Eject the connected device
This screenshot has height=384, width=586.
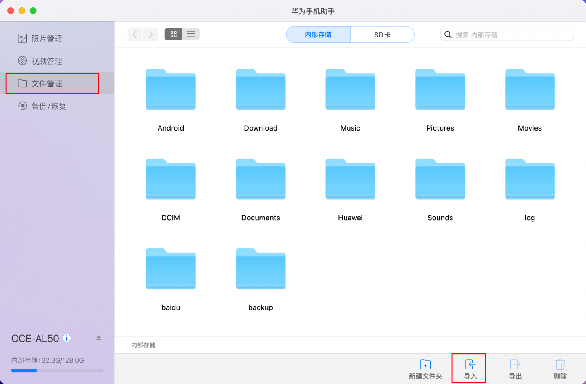[x=98, y=338]
